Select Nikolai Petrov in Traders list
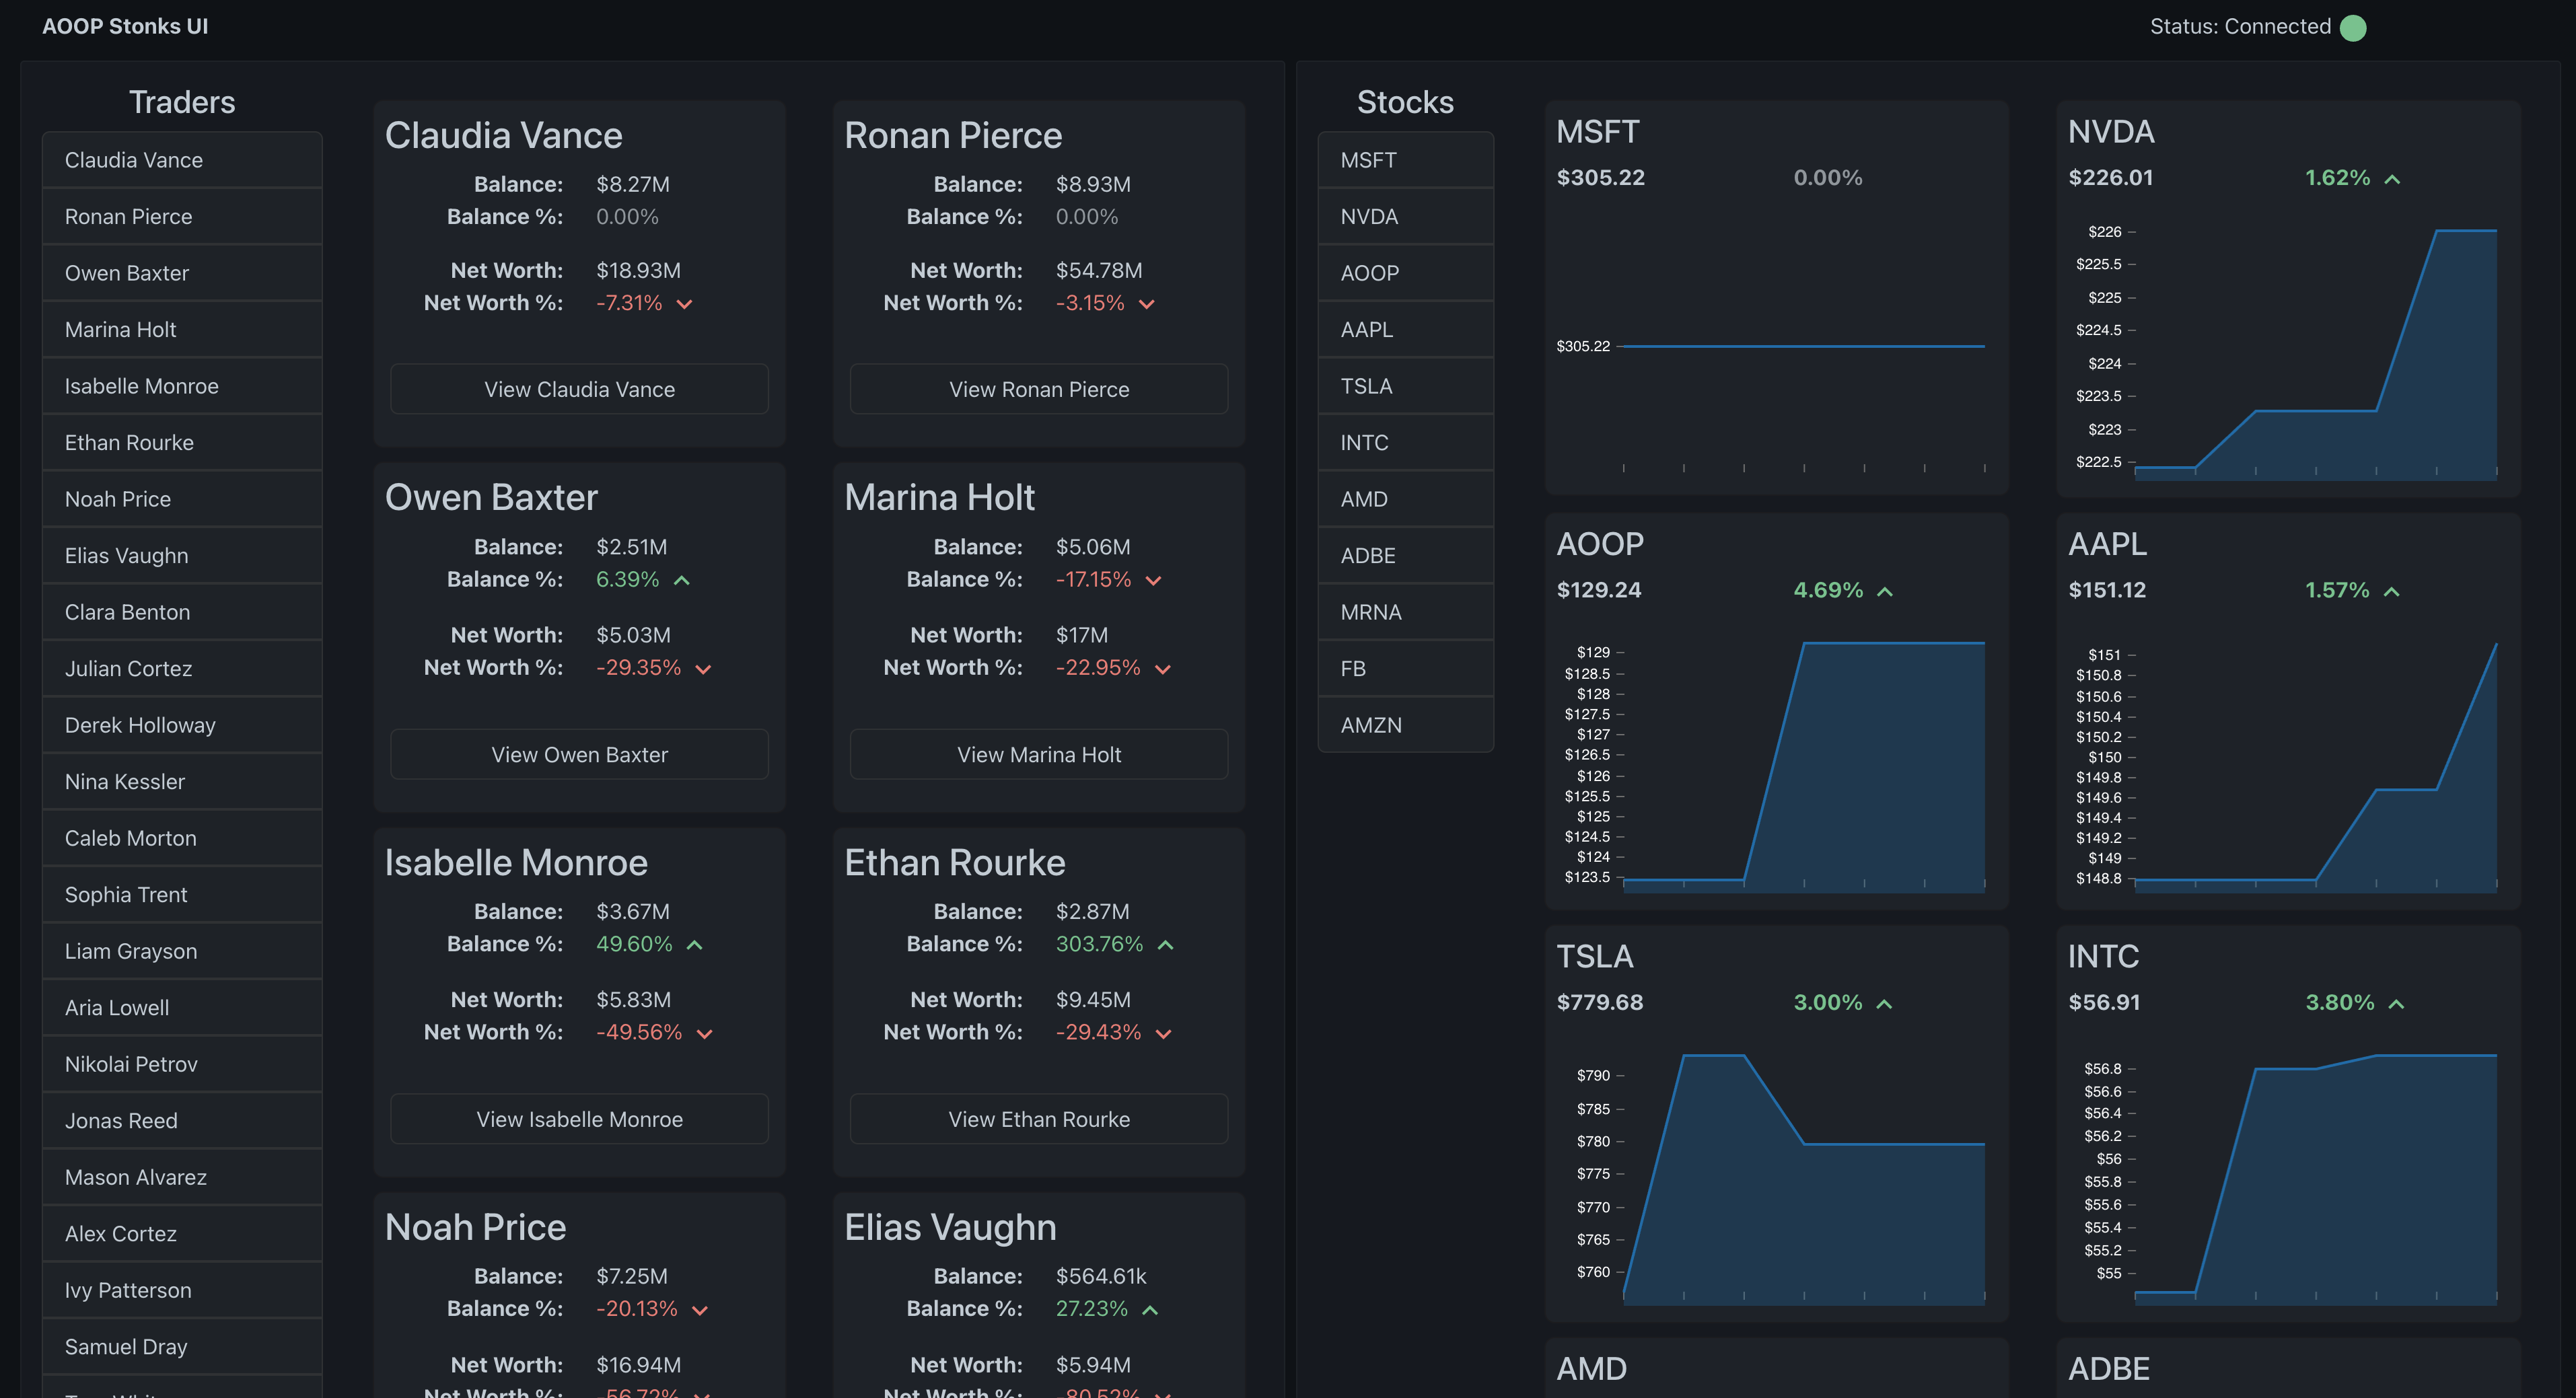The height and width of the screenshot is (1398, 2576). coord(182,1064)
